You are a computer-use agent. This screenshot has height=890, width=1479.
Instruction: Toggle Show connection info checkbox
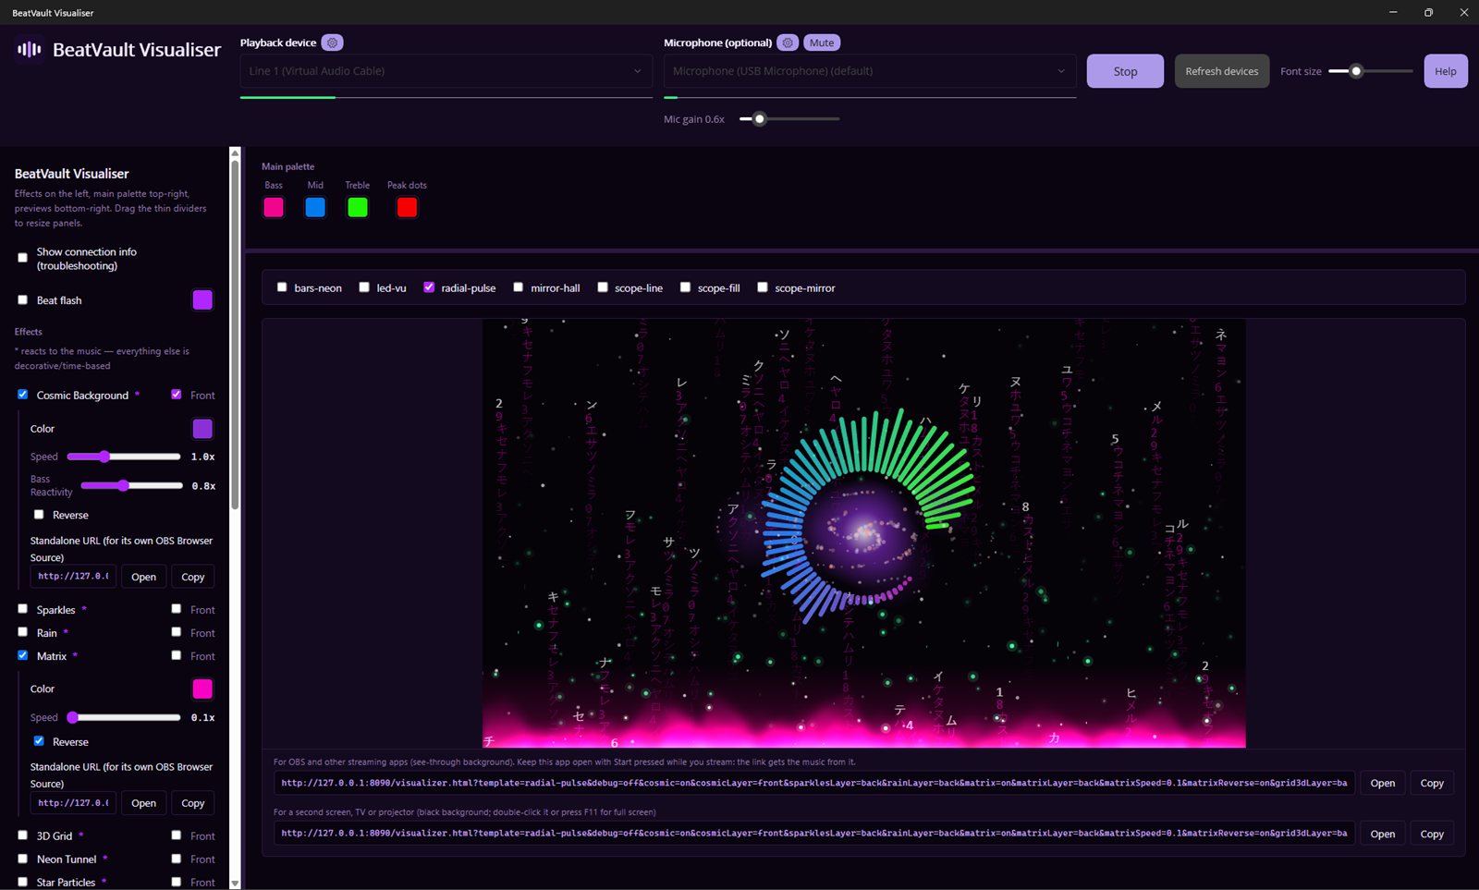[23, 258]
